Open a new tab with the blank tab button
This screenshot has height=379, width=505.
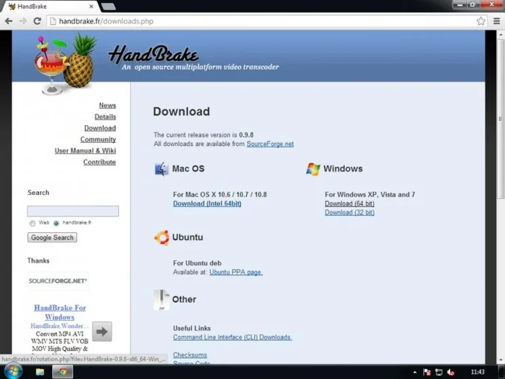108,6
